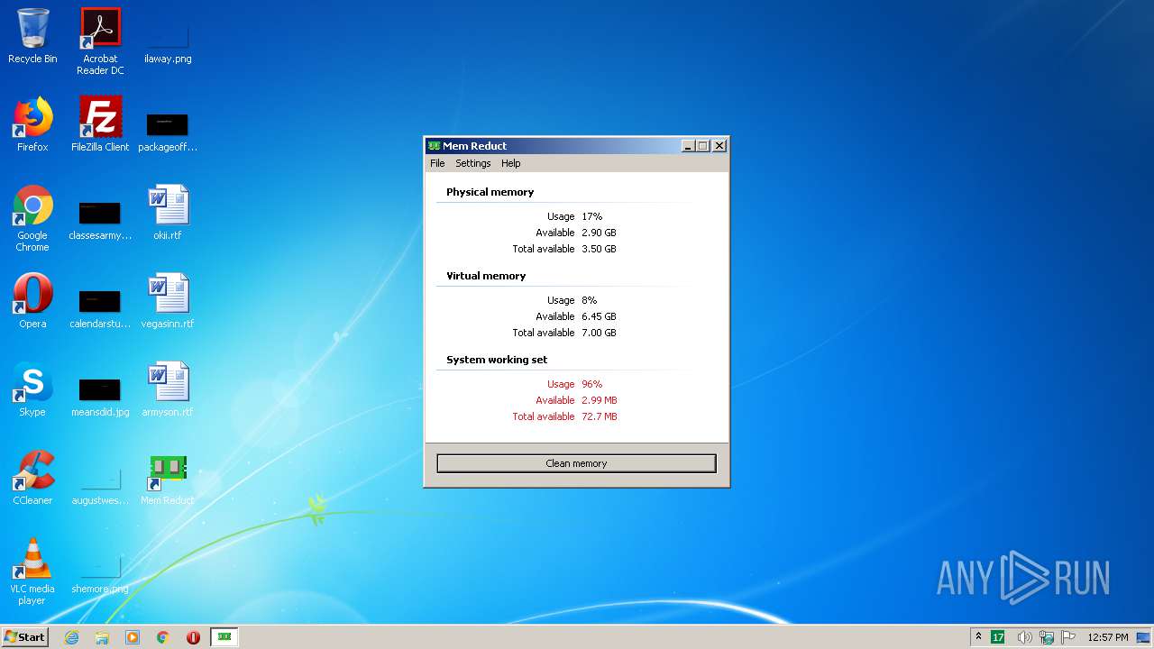
Task: Maximize the Mem Reduct window
Action: point(703,146)
